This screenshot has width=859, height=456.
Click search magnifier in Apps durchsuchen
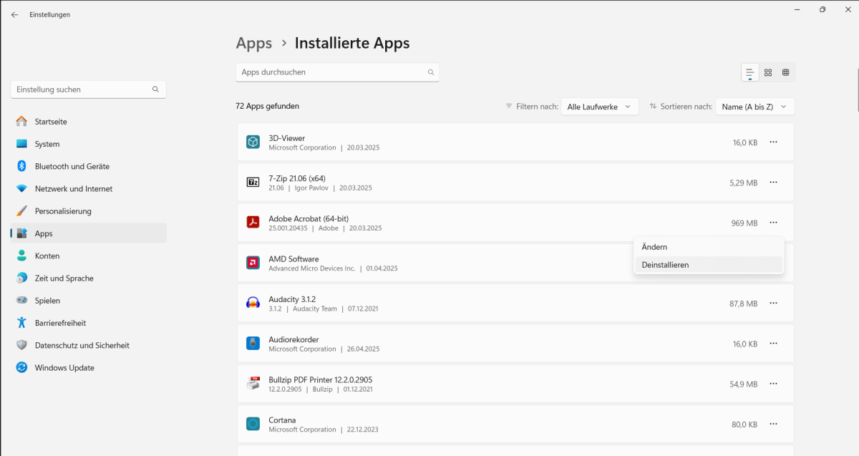pos(431,72)
